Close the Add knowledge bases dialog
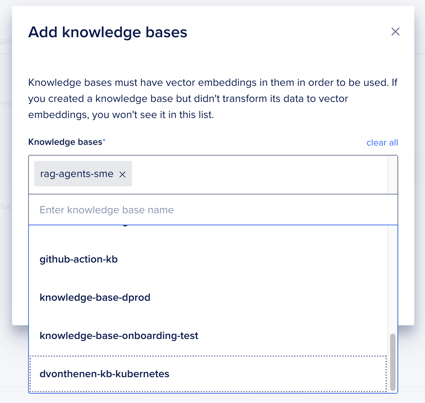Viewport: 425px width, 403px height. click(396, 32)
